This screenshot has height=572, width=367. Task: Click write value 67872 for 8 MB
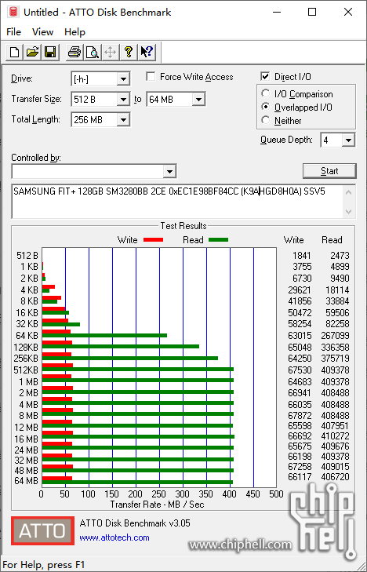click(x=300, y=416)
